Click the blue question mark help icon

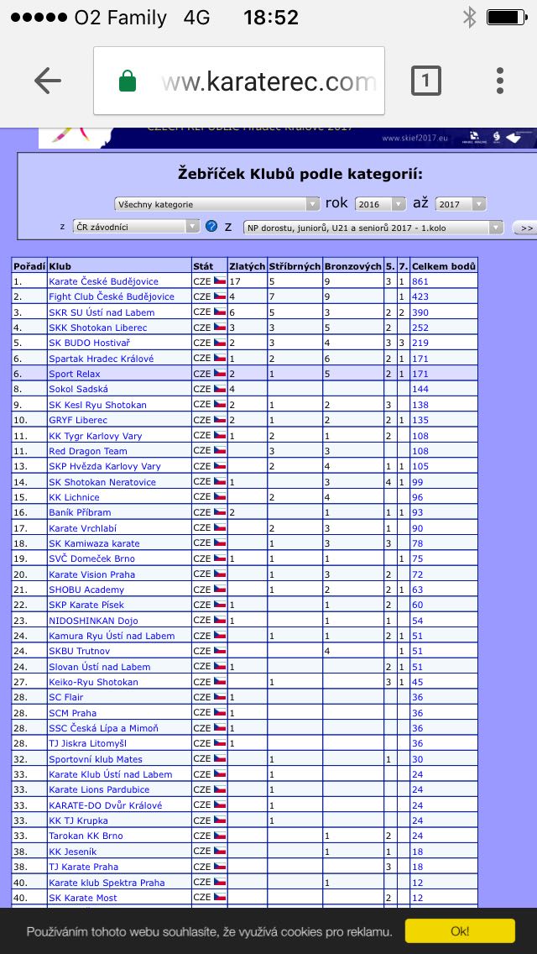pos(211,227)
